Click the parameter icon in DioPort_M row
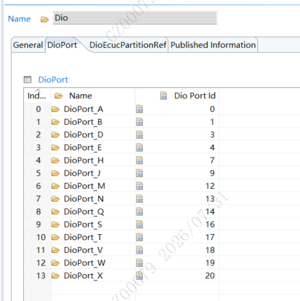Screen dimensions: 300x301 139,186
